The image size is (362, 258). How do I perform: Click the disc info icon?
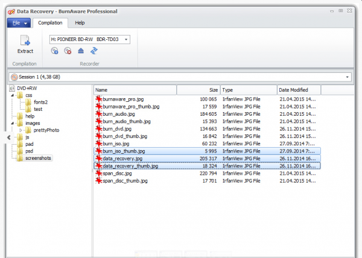click(x=55, y=51)
